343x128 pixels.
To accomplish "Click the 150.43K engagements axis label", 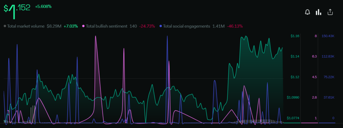I will pos(328,36).
